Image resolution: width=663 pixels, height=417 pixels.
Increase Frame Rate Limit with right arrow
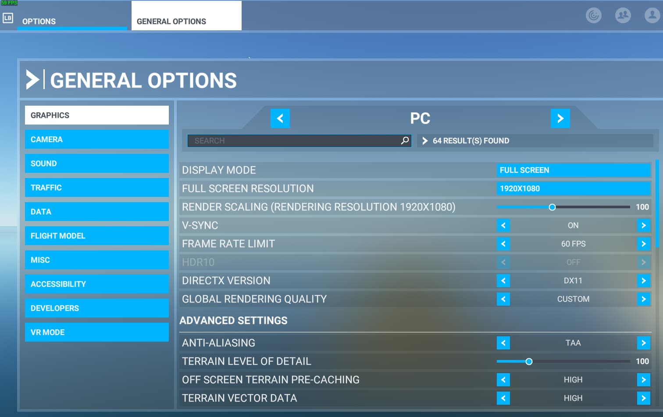pyautogui.click(x=643, y=244)
